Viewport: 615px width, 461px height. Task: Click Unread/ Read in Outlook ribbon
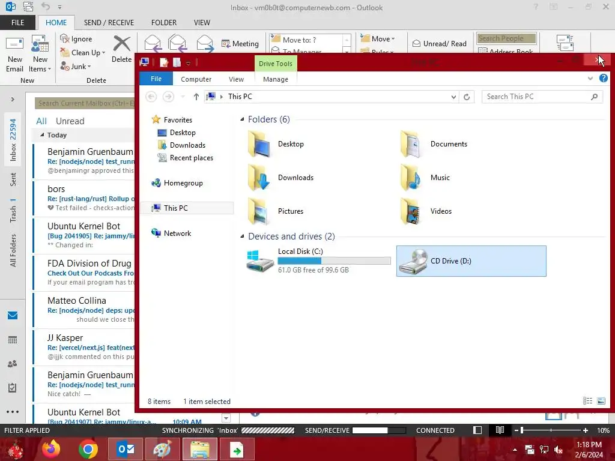[439, 43]
